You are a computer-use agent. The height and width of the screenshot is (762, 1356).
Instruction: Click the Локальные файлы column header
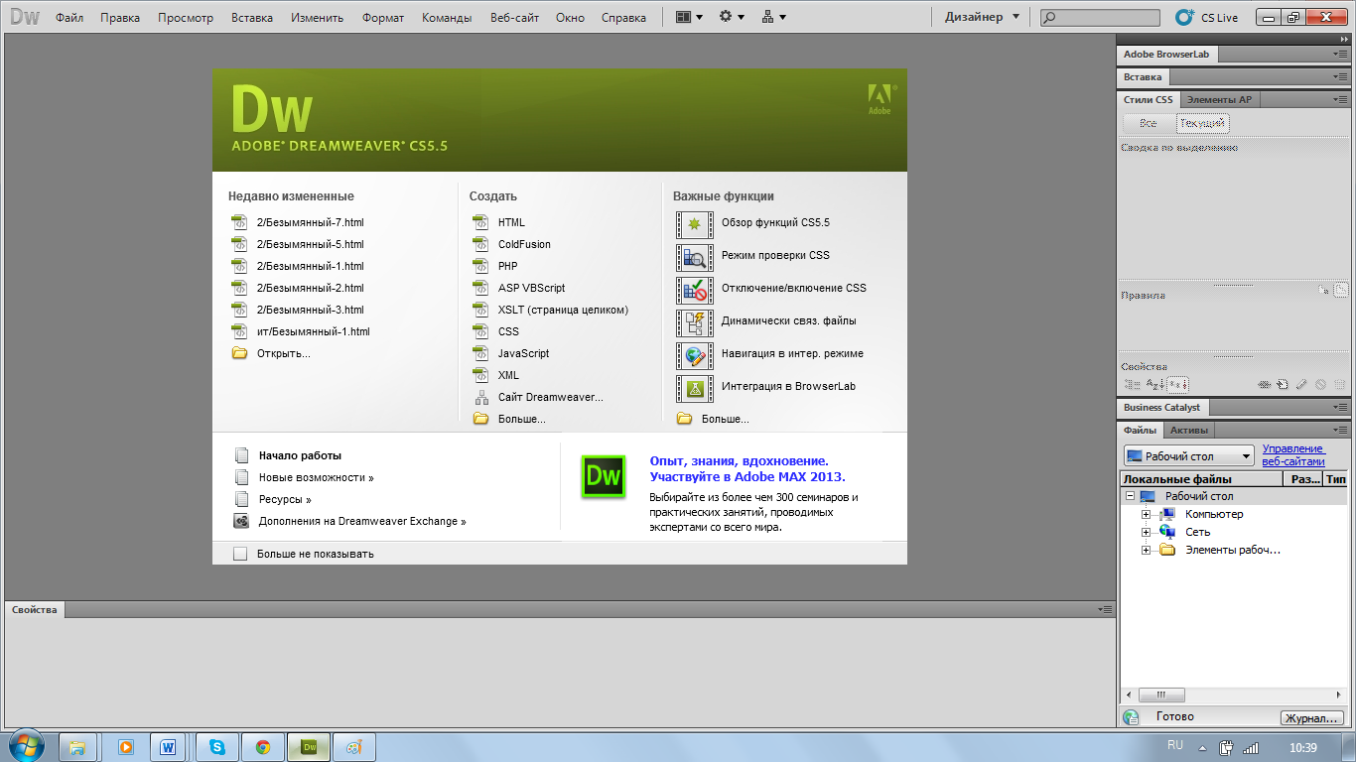[1203, 479]
